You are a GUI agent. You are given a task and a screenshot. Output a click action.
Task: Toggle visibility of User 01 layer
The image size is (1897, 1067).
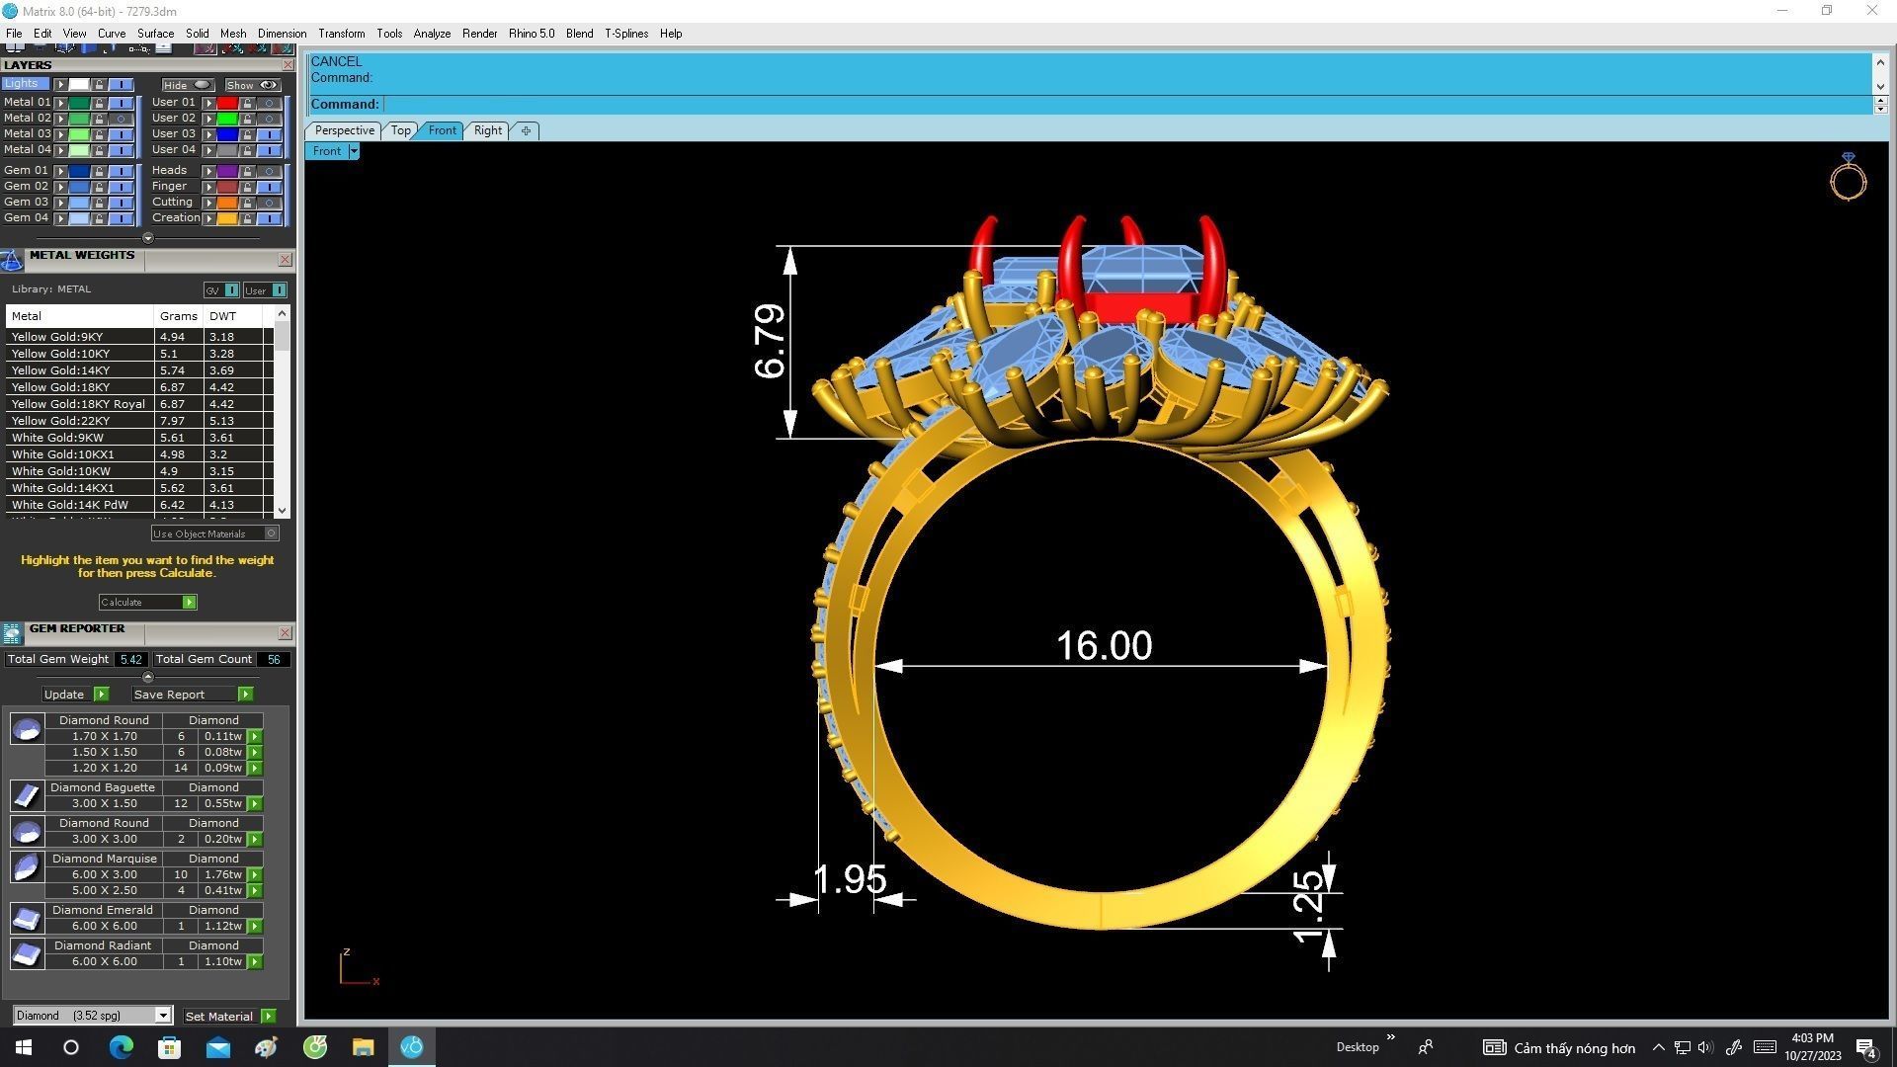(269, 103)
